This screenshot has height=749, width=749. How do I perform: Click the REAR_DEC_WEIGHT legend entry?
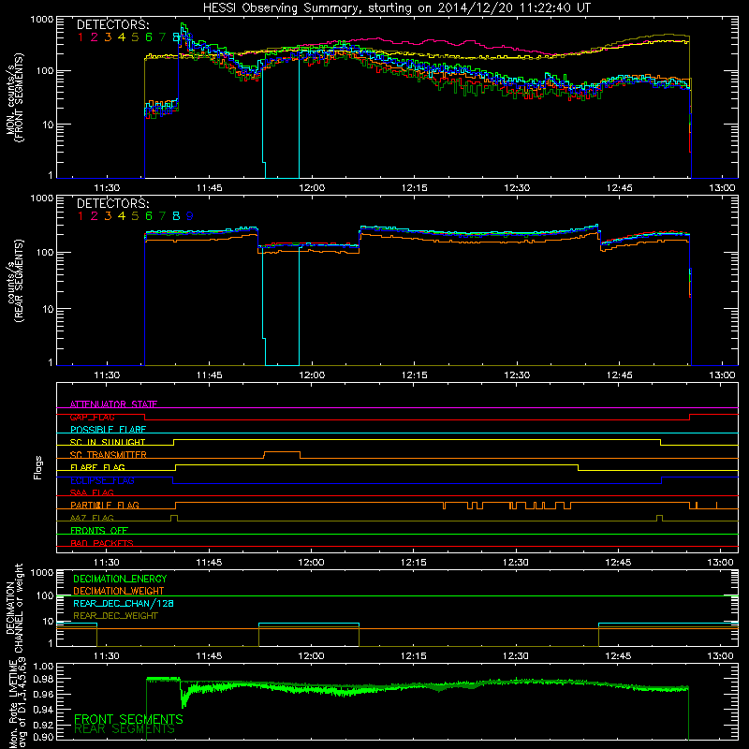[115, 616]
